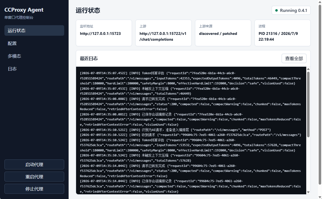Click the CCProxy Agent title
The image size is (322, 199).
24,10
